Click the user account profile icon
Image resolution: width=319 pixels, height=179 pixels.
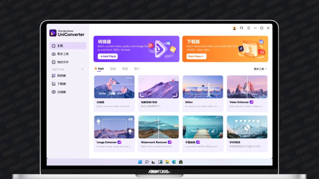[235, 28]
